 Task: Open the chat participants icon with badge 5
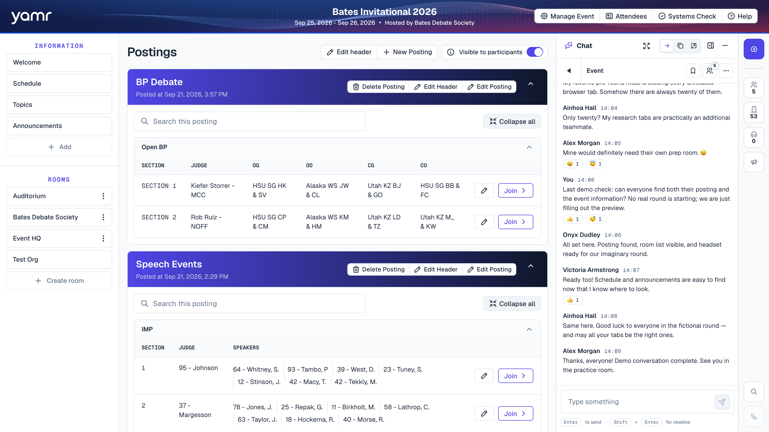710,71
